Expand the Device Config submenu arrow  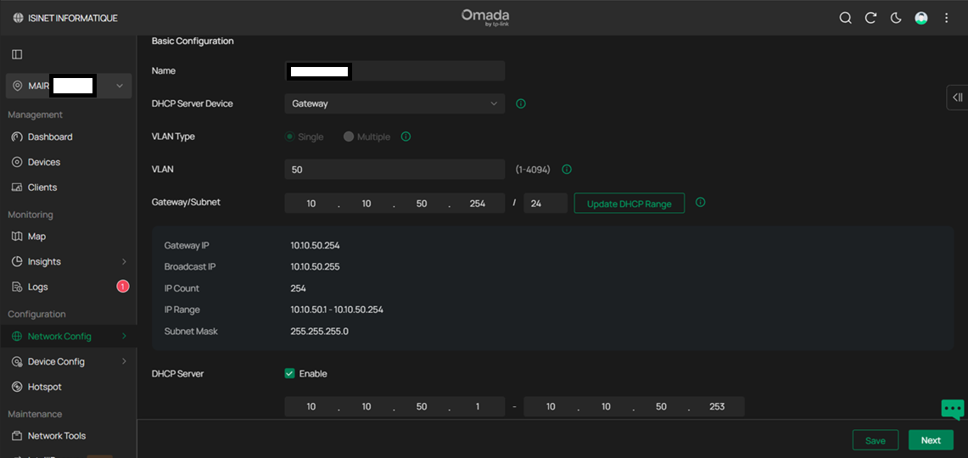point(124,361)
